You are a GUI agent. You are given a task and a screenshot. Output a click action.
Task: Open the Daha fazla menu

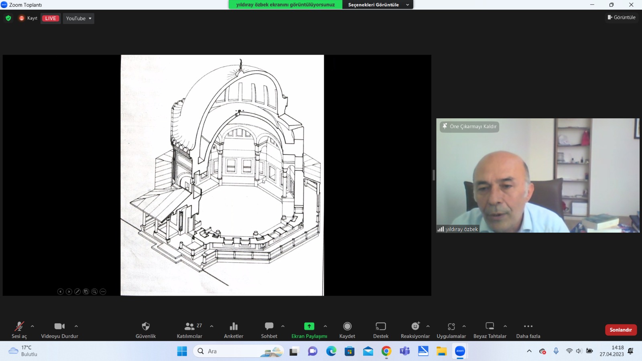(528, 330)
